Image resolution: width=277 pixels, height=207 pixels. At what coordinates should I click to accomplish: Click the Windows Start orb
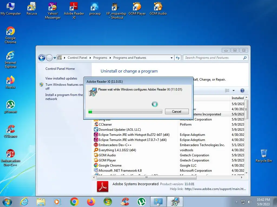(7, 202)
